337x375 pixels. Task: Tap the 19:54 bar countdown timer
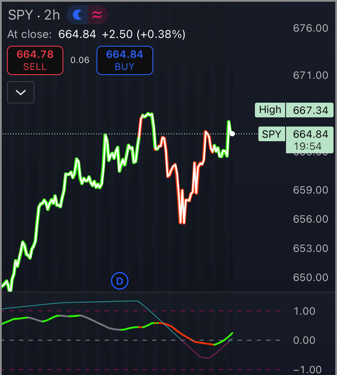(307, 146)
